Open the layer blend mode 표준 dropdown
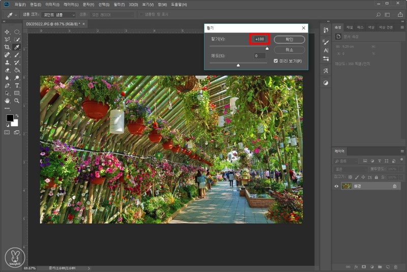 click(x=350, y=168)
